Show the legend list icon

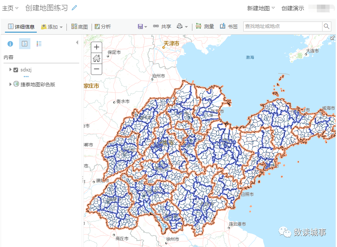(39, 44)
